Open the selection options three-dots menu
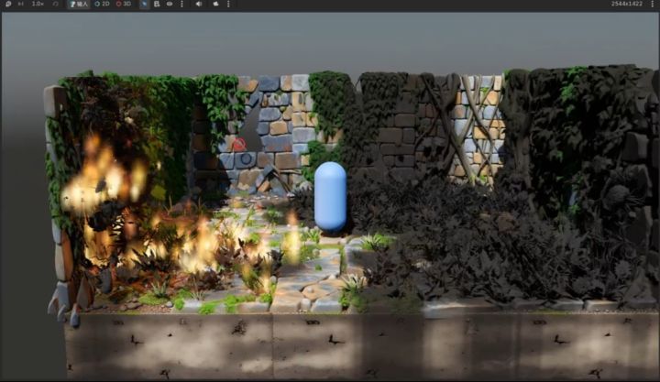The height and width of the screenshot is (382, 660). (181, 4)
